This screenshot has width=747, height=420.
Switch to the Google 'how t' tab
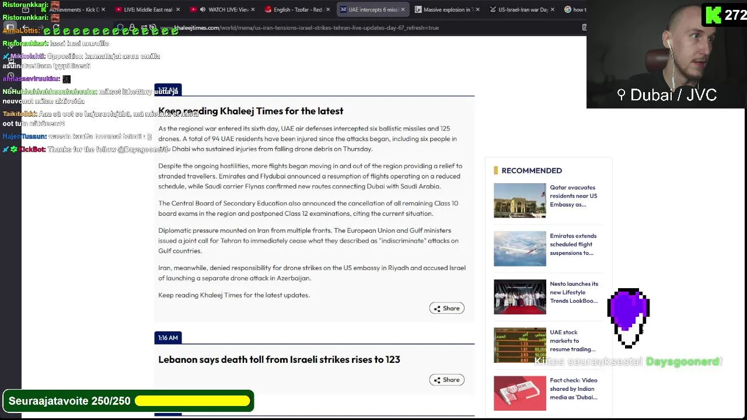pyautogui.click(x=575, y=9)
